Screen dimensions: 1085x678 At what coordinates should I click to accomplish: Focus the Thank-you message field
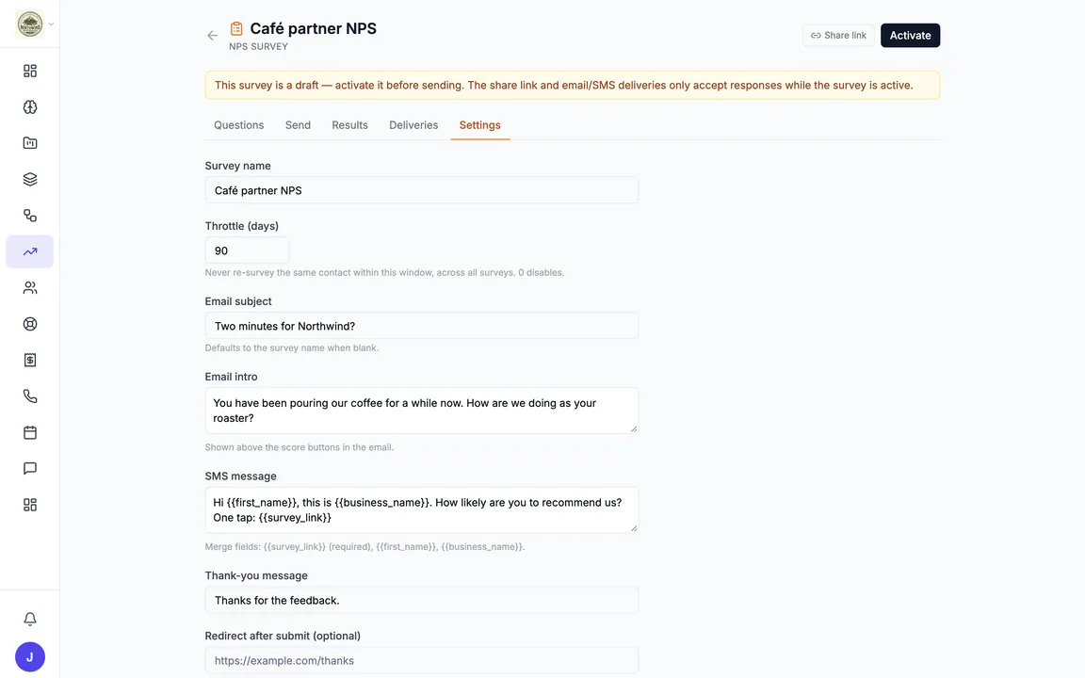pyautogui.click(x=421, y=601)
